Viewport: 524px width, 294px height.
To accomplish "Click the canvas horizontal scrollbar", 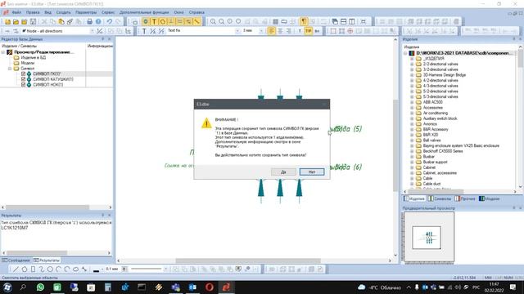I will (248, 261).
